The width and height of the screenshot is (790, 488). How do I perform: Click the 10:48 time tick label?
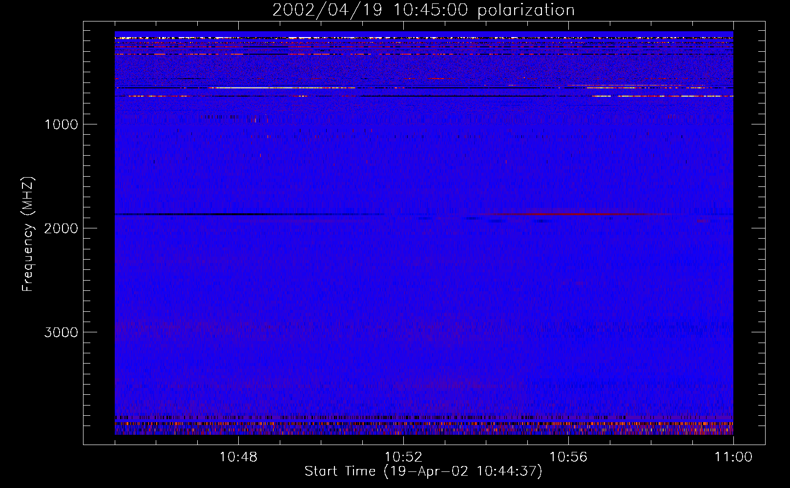239,457
